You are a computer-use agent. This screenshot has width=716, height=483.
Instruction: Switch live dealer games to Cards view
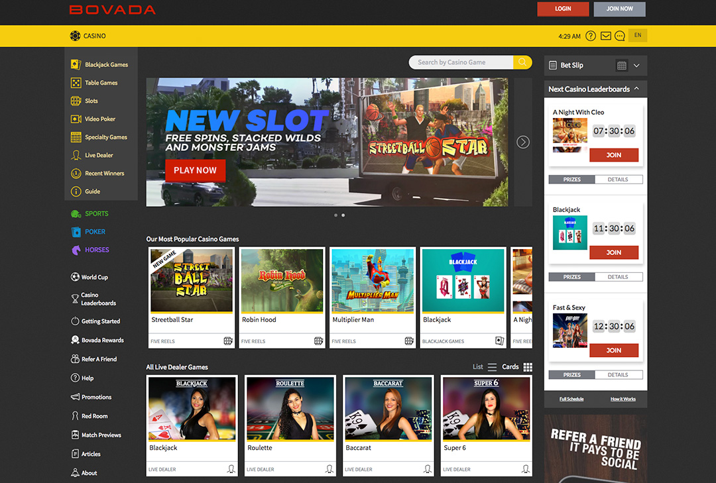click(x=517, y=367)
